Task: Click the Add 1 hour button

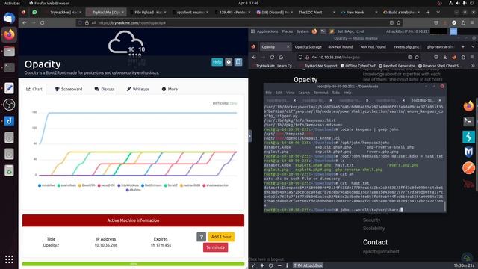Action: [x=221, y=237]
